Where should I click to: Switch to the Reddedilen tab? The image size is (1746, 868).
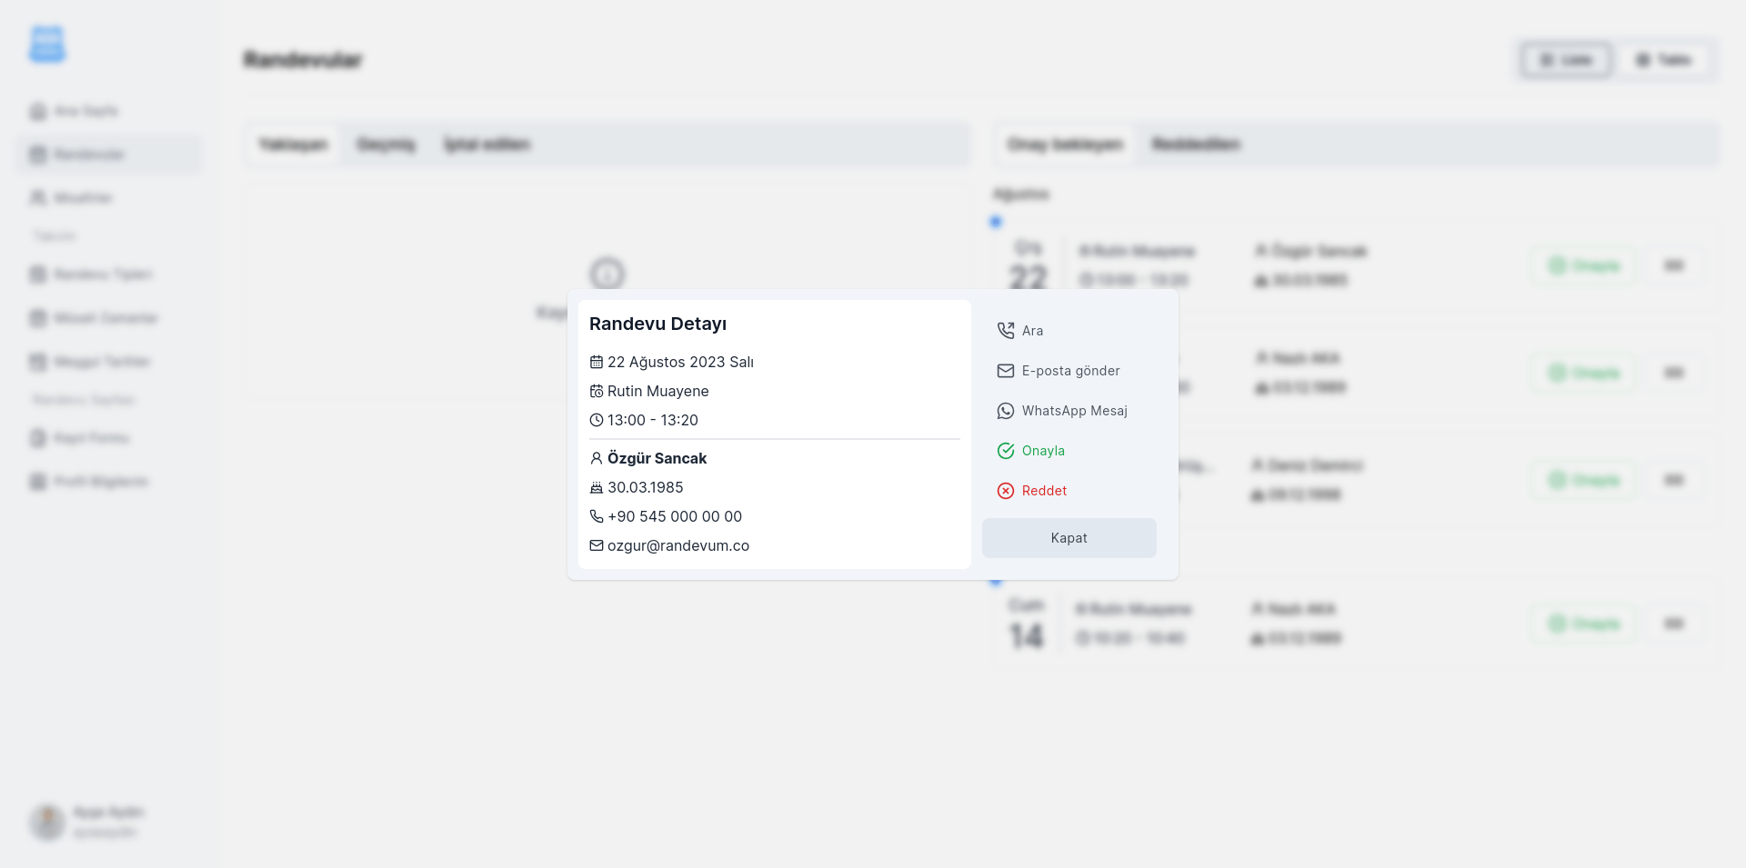point(1195,144)
